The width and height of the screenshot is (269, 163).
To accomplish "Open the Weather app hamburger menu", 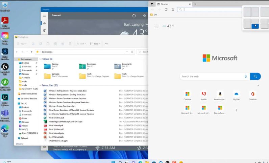I will pos(44,16).
